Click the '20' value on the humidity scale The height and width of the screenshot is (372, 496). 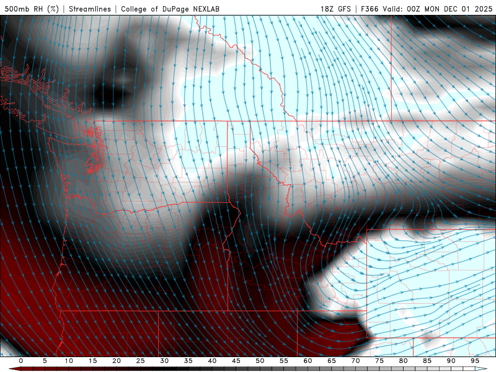click(x=117, y=361)
